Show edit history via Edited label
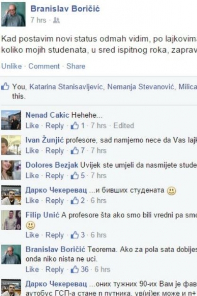The image size is (197, 296). click(124, 126)
